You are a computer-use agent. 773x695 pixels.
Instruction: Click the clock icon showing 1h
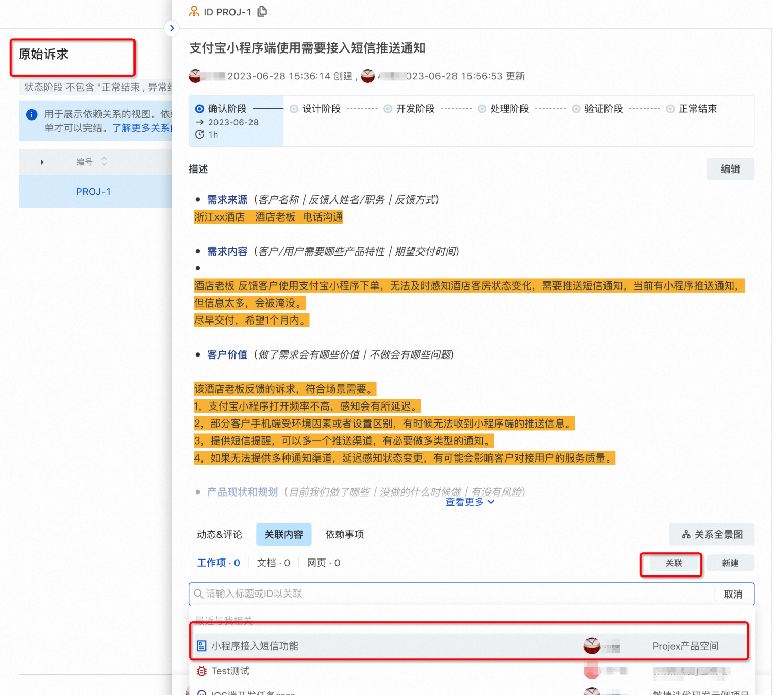pos(200,134)
